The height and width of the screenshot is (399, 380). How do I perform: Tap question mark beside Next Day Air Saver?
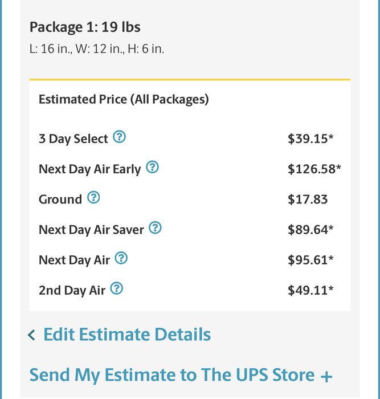click(155, 228)
